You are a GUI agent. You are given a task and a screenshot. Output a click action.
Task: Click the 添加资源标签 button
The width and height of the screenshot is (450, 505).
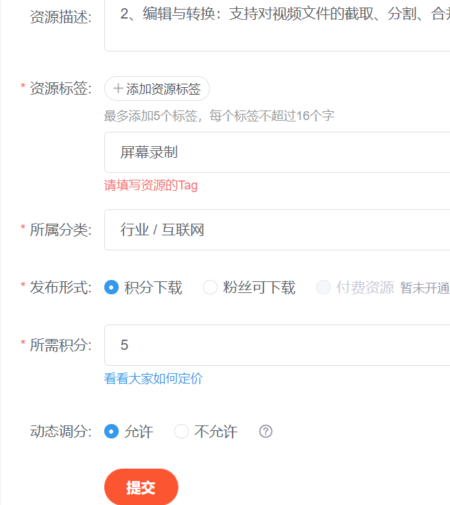(157, 89)
